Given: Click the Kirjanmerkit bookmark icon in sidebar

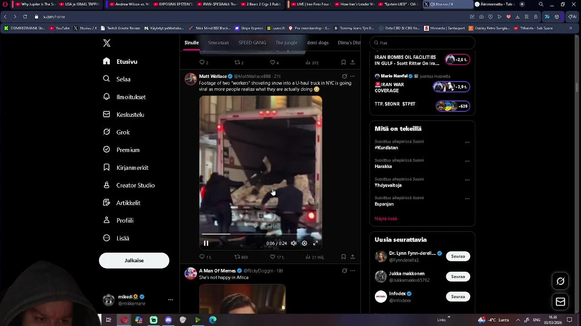Looking at the screenshot, I should [107, 168].
